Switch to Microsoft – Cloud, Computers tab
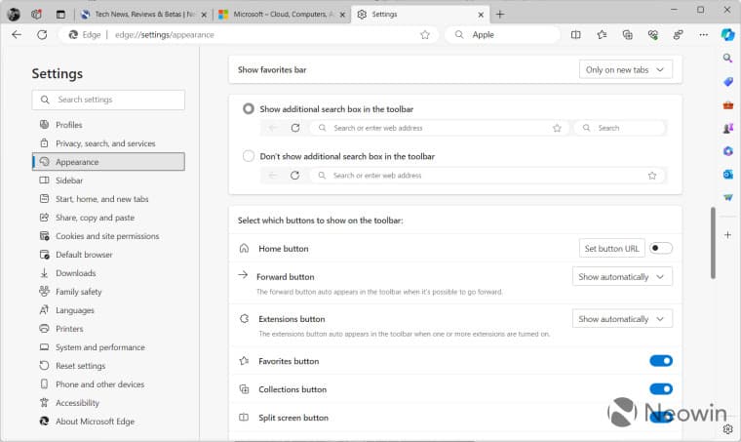 pos(284,15)
